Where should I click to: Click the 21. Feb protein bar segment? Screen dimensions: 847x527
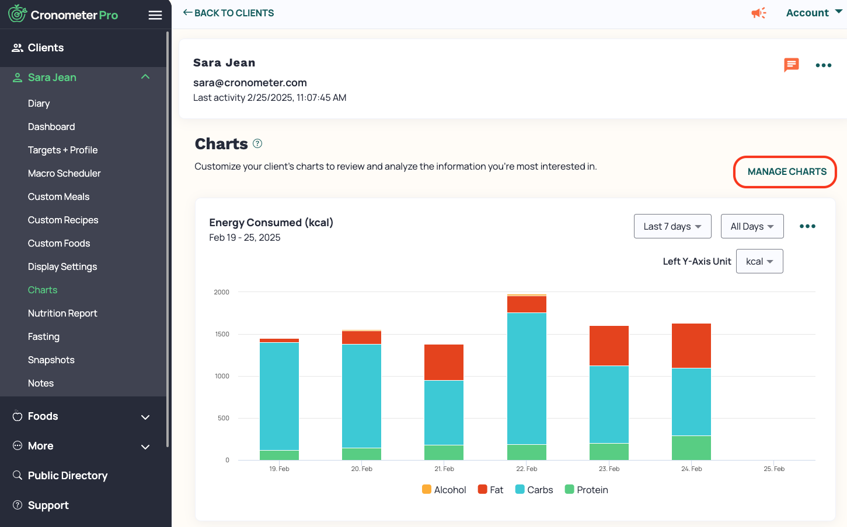click(444, 452)
